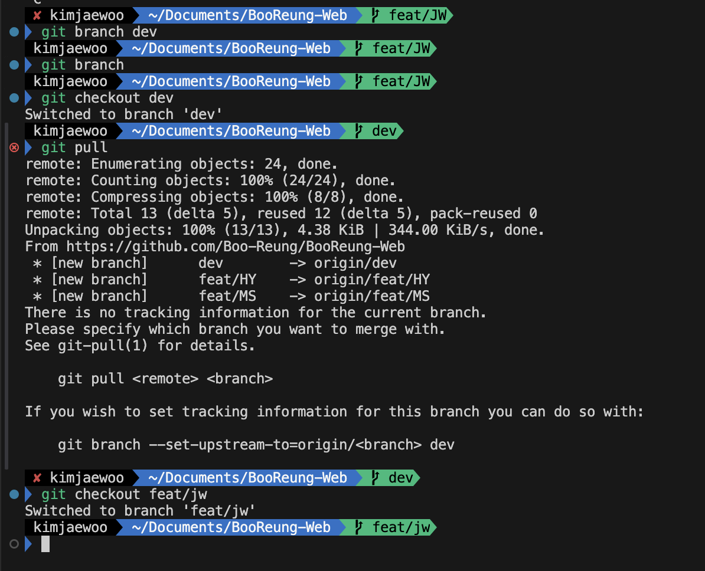The image size is (705, 571).
Task: Open the red error marker beside 'git pull'
Action: [14, 147]
